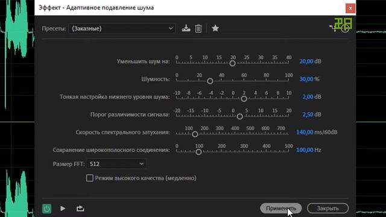Edit the 100,00 Hz broadband value
Image resolution: width=386 pixels, height=217 pixels.
pos(305,150)
